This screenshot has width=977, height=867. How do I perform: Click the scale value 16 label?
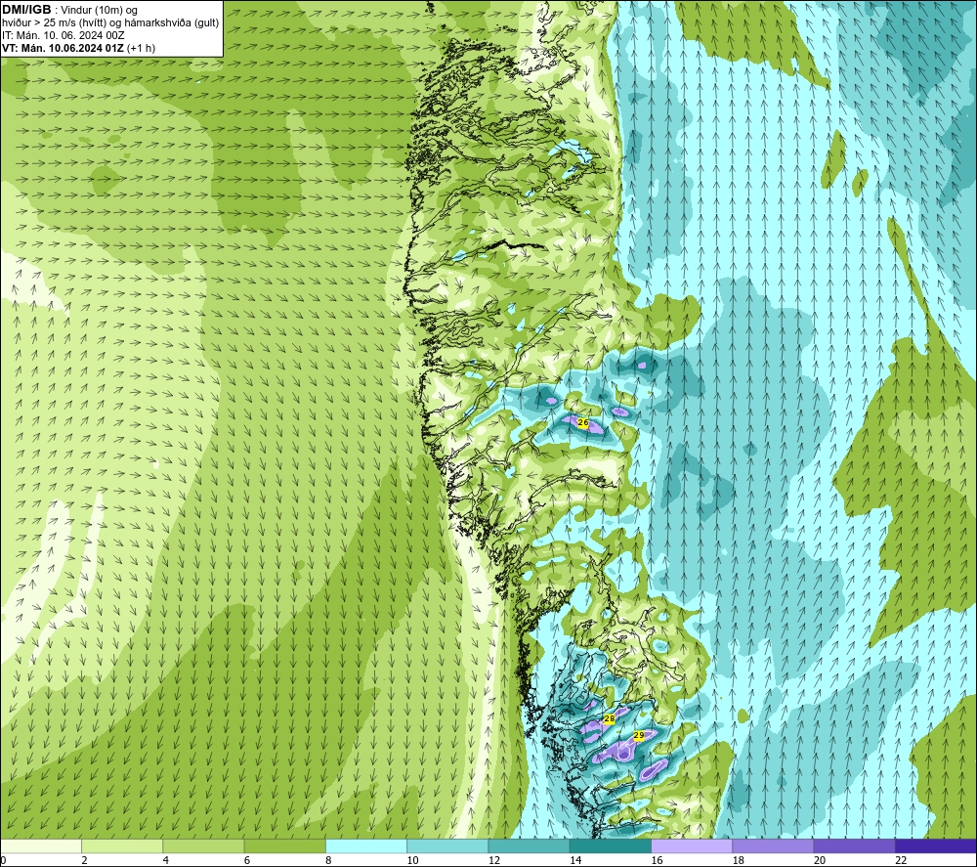(x=657, y=861)
